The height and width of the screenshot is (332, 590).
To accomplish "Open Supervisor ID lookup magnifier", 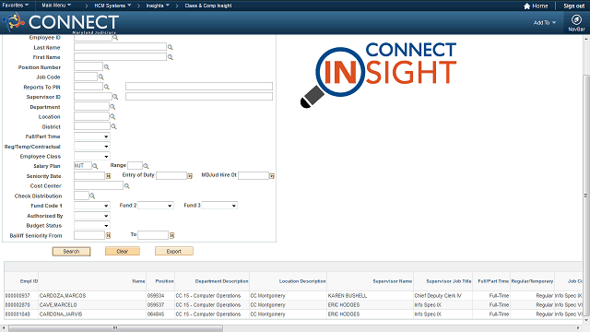I will pyautogui.click(x=115, y=97).
